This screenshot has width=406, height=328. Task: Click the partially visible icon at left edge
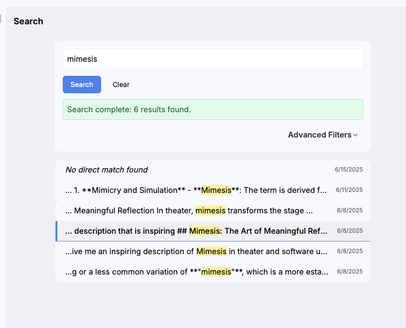(0, 18)
